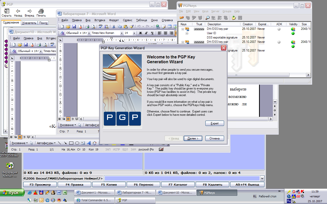Select oval shape in Документ10 drawing toolbar

click(77, 143)
